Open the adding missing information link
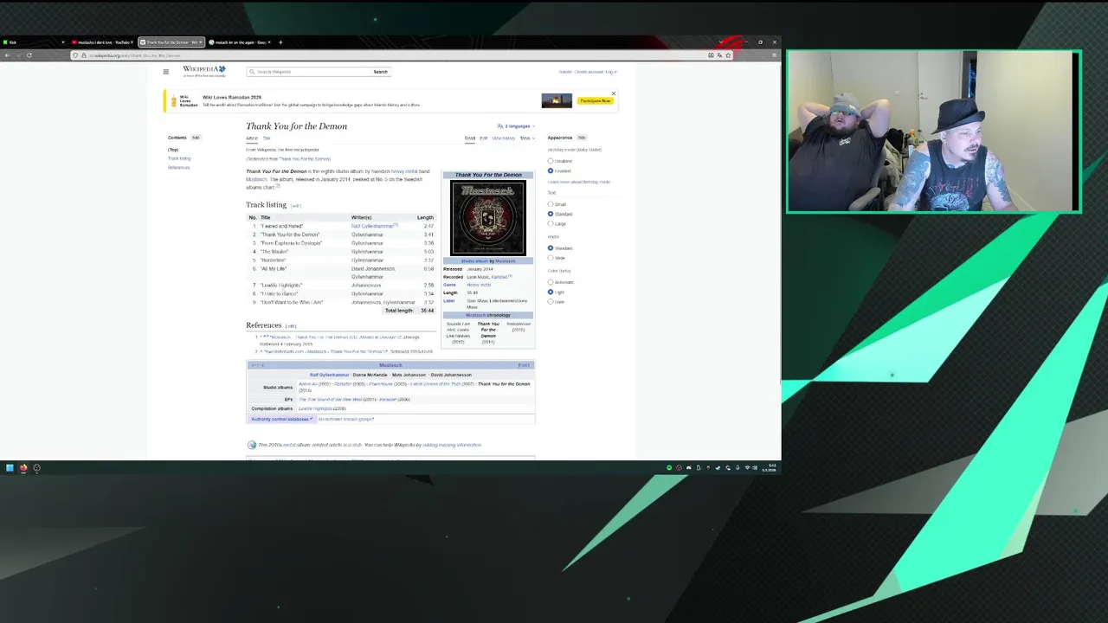The width and height of the screenshot is (1108, 623). coord(452,445)
